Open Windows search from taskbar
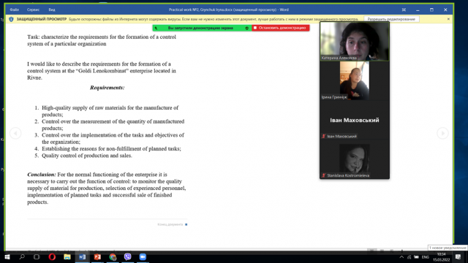 click(x=22, y=256)
